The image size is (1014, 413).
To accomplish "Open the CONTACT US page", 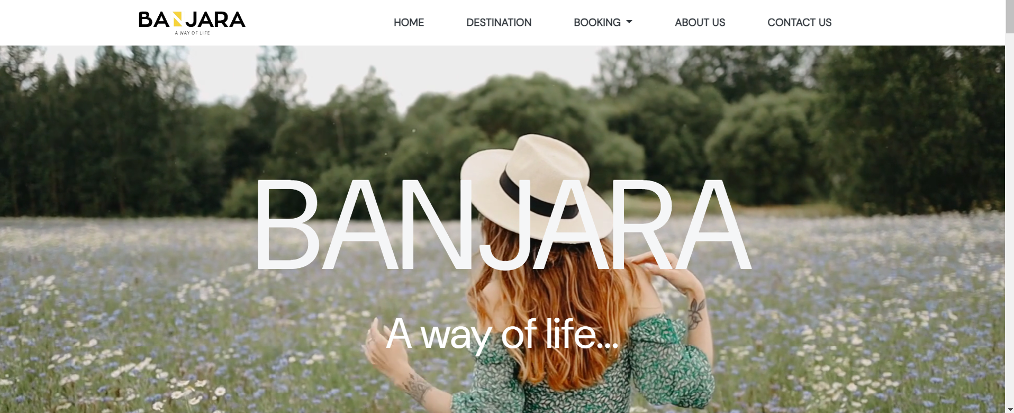I will pyautogui.click(x=799, y=22).
